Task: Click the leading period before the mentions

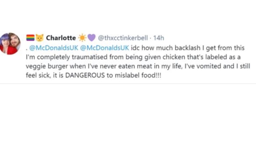Action: click(27, 50)
